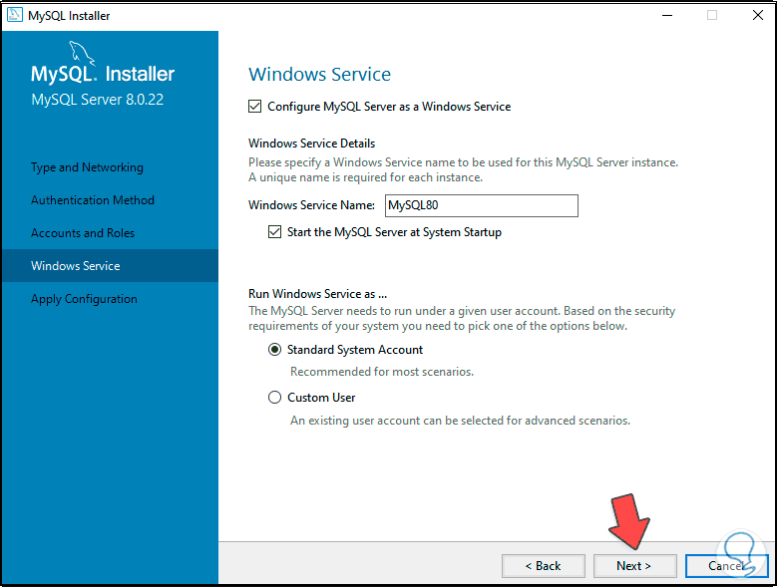Click the Cancel button
This screenshot has width=777, height=587.
726,566
